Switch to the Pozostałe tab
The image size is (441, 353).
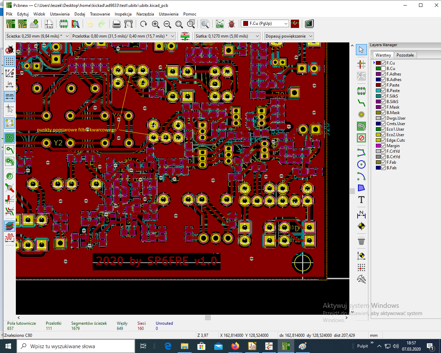pos(405,55)
